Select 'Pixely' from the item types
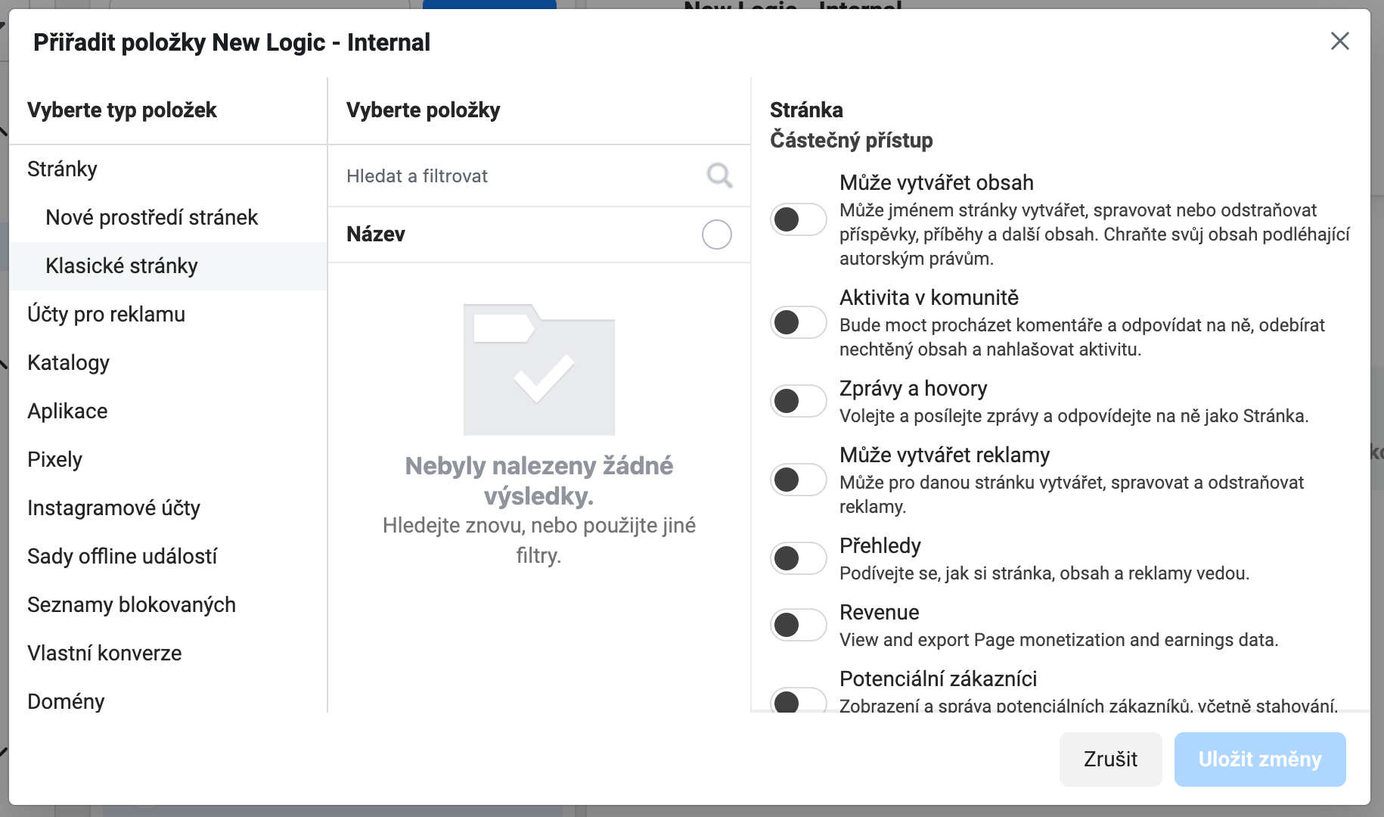Screen dimensions: 1384x817 54,460
